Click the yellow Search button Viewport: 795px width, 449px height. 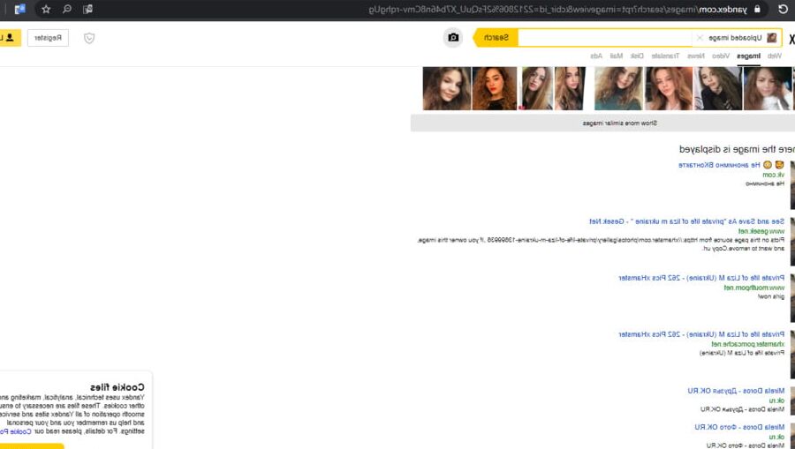point(496,38)
